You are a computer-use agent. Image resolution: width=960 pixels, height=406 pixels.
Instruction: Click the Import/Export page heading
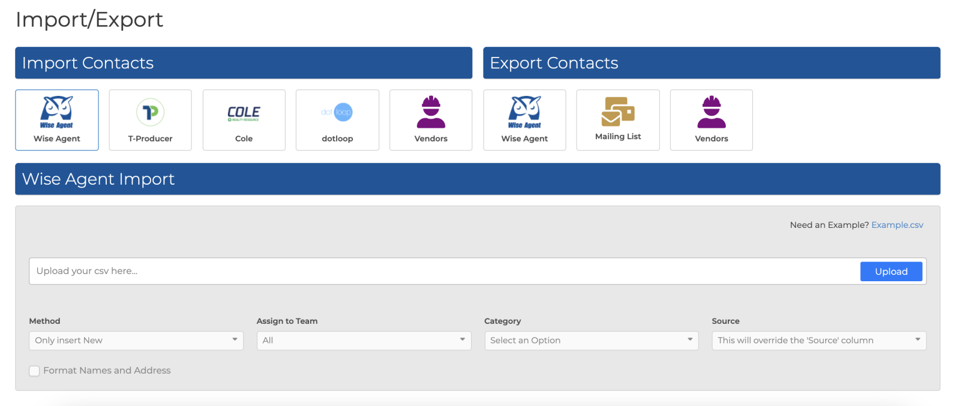(89, 20)
